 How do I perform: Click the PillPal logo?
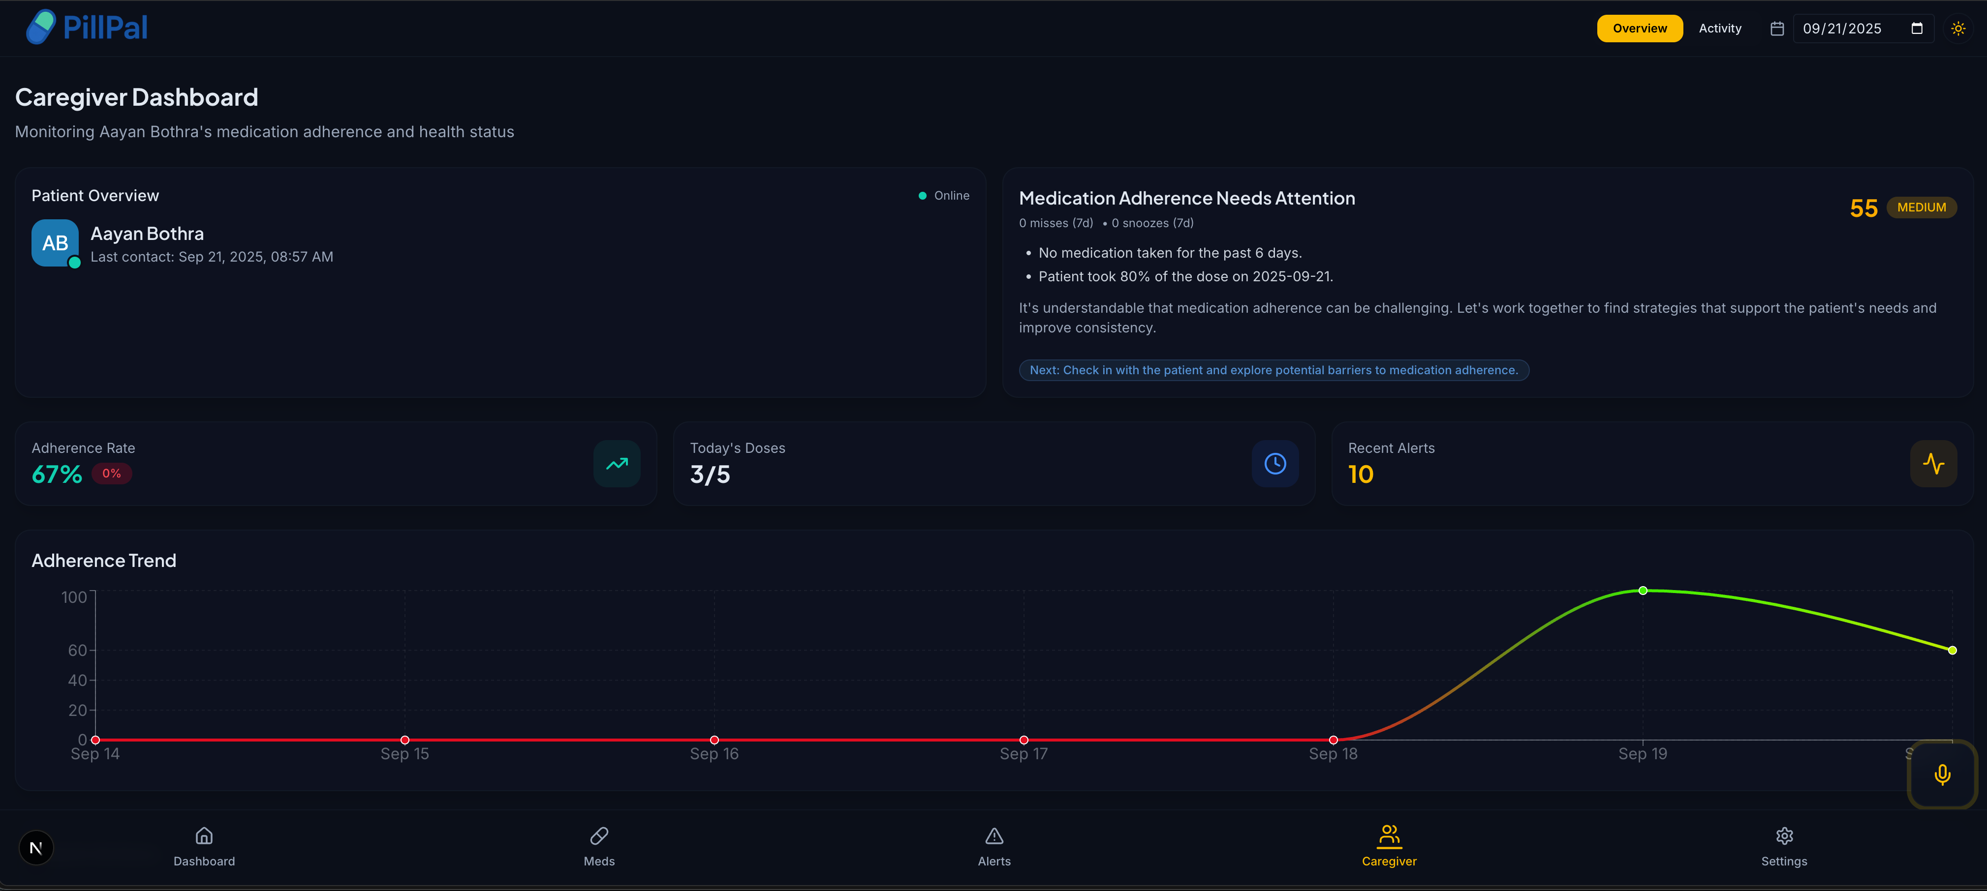87,28
